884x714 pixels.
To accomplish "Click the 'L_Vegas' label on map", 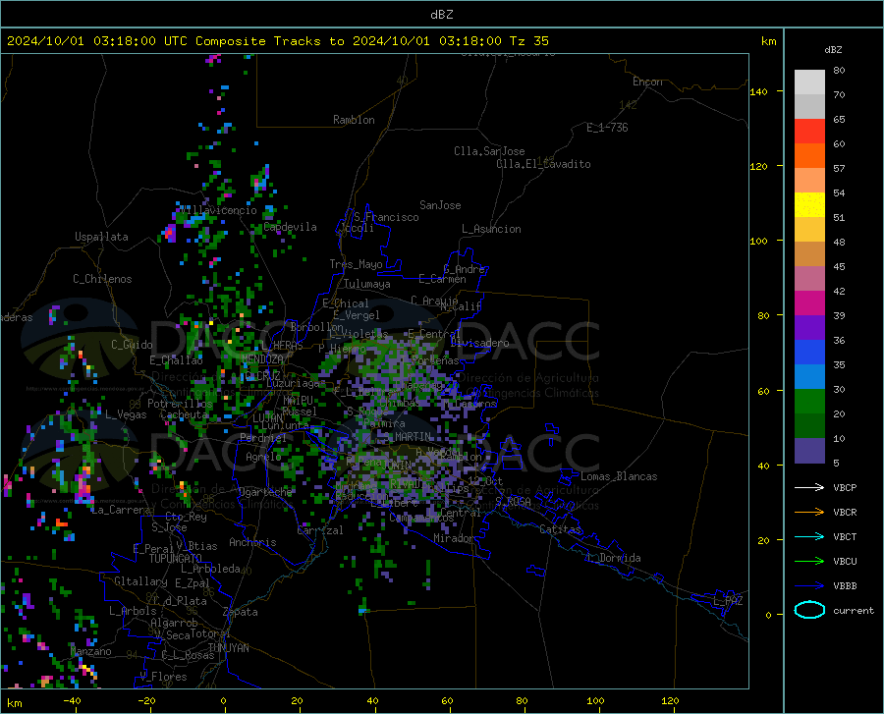I will (126, 414).
